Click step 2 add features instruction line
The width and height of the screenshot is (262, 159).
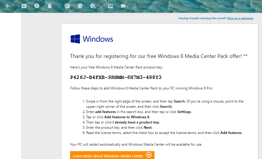137,112
